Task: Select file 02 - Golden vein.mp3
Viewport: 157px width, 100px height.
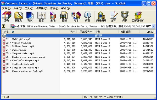Action: tap(19, 43)
